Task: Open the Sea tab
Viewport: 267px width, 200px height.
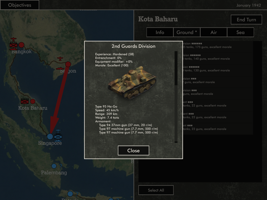Action: coord(240,32)
